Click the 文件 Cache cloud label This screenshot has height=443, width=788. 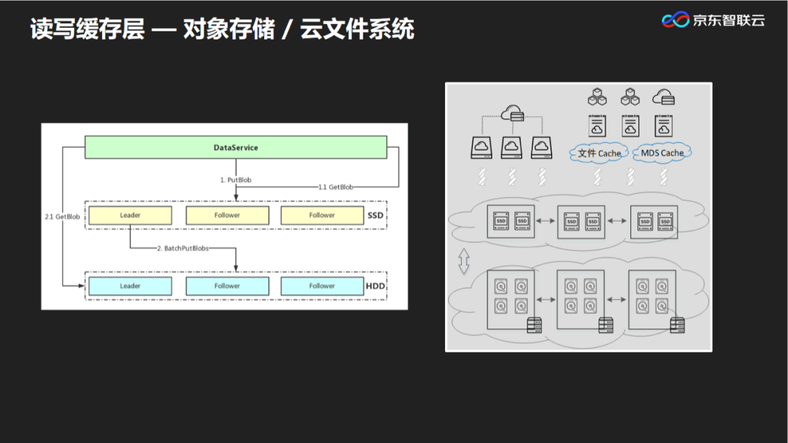click(x=599, y=153)
